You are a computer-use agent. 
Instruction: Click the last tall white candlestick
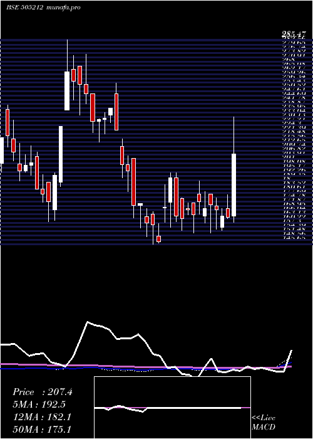point(234,185)
